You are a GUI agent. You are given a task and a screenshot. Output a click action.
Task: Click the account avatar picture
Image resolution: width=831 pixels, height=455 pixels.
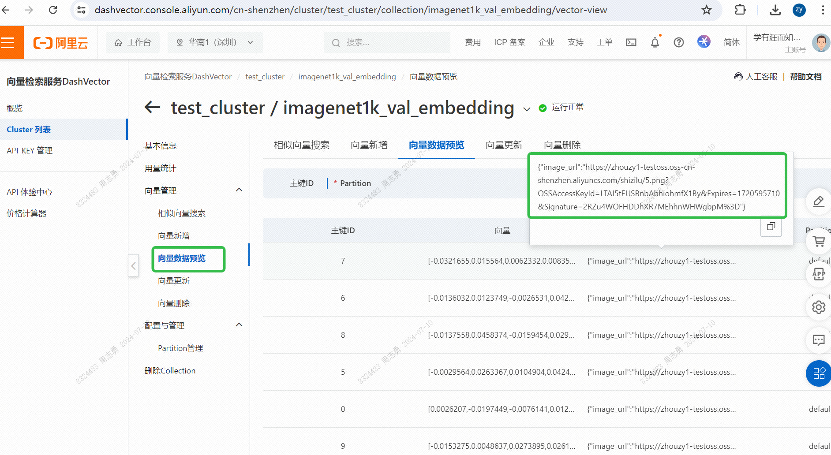click(821, 43)
